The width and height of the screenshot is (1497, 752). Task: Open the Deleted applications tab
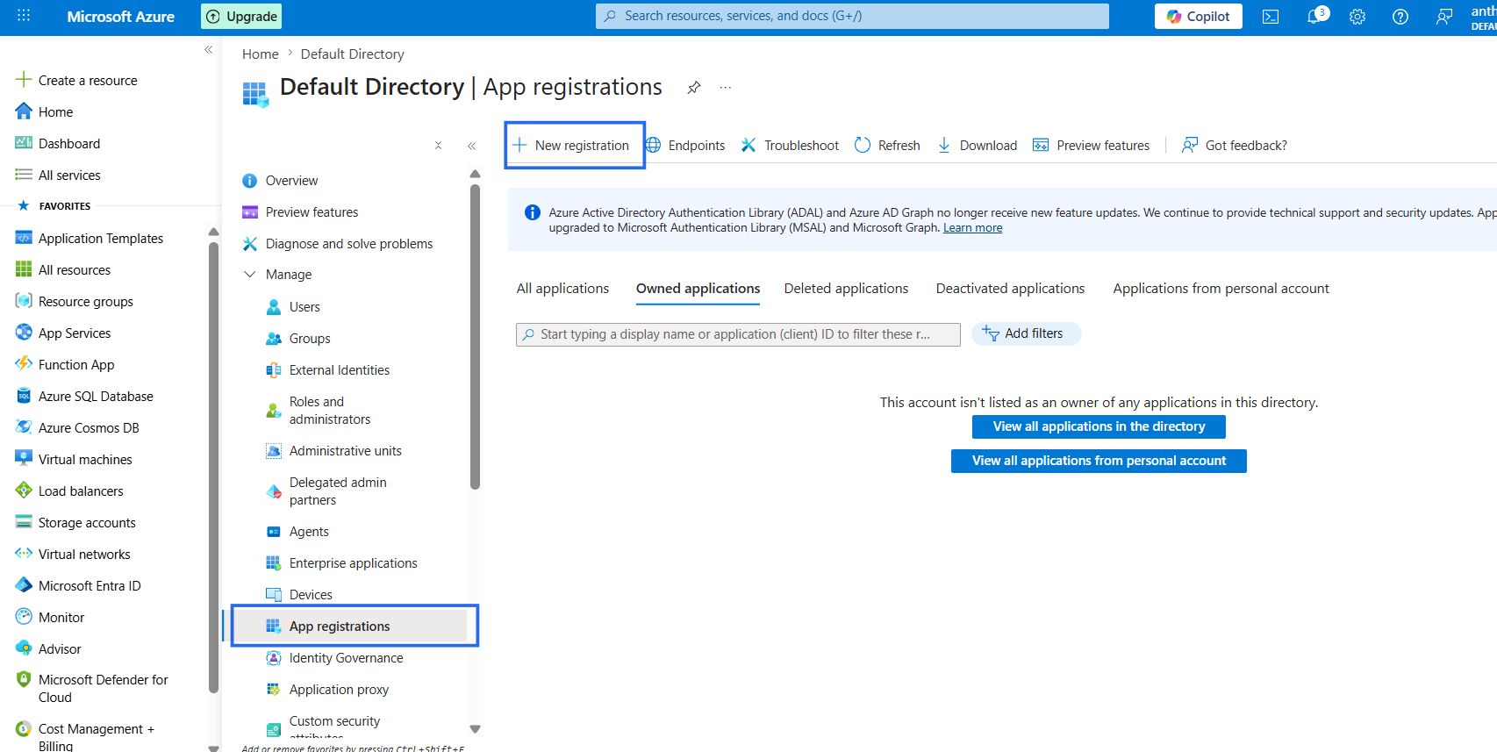(846, 289)
